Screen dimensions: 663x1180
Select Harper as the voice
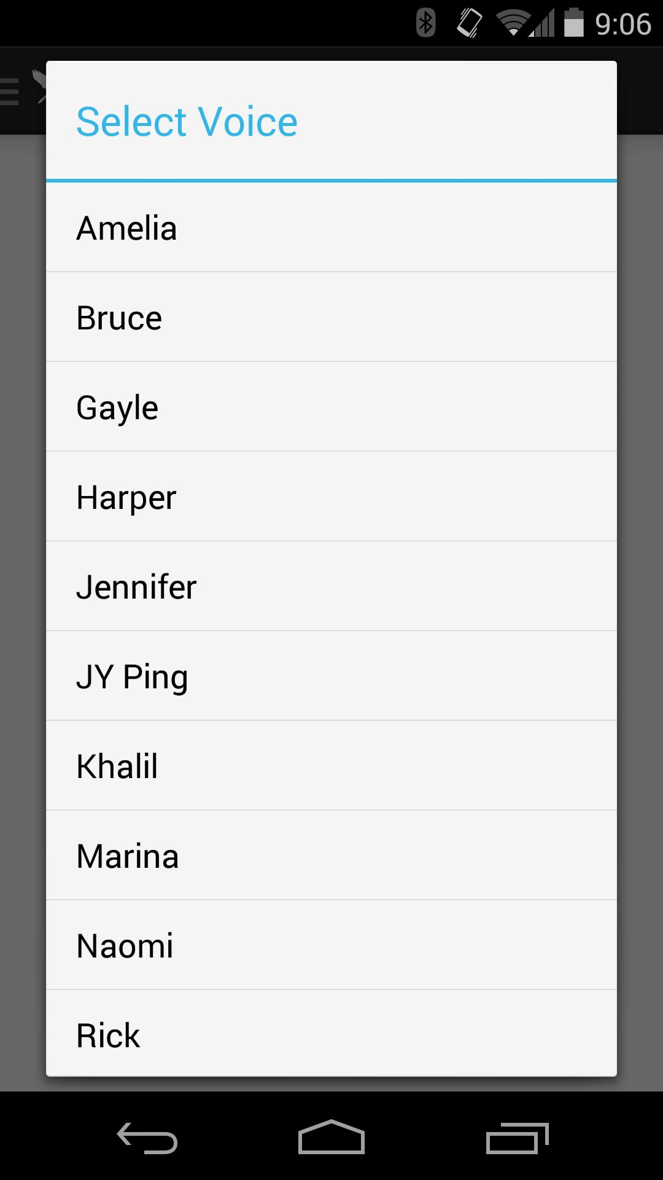click(x=331, y=497)
